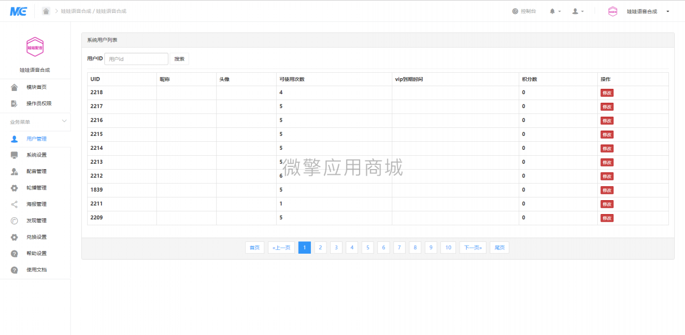Click 娃娃语音合成 / 娃娃语音合成 breadcrumb text
The image size is (685, 335).
pyautogui.click(x=94, y=11)
